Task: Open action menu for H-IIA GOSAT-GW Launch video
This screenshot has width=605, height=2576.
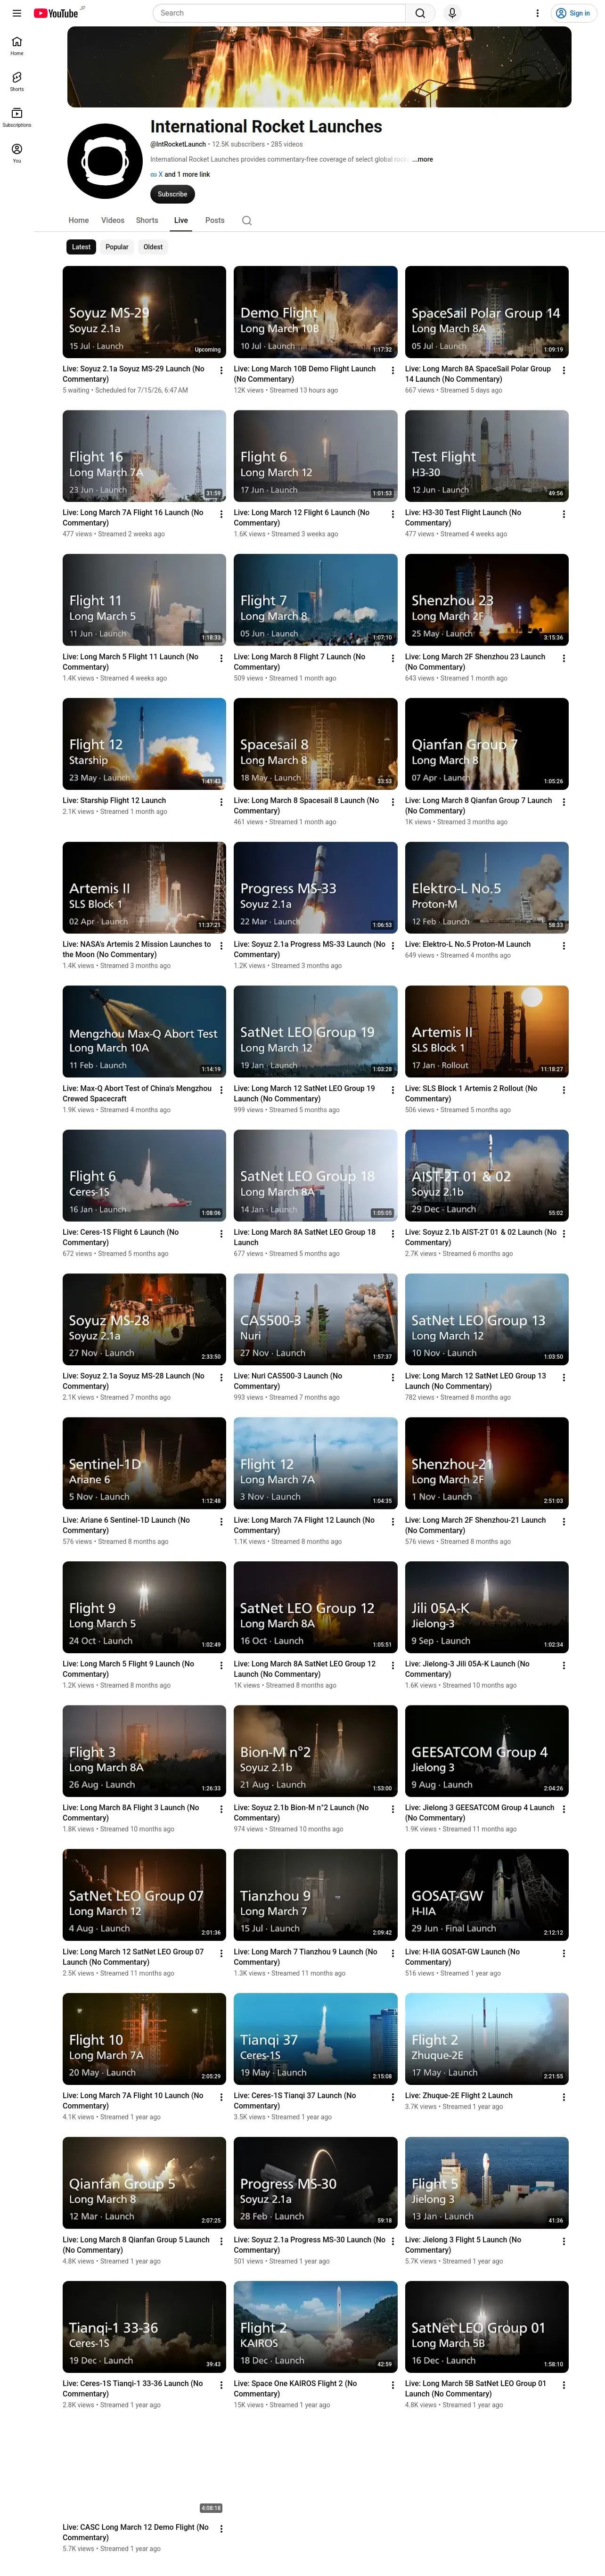Action: click(x=563, y=1954)
